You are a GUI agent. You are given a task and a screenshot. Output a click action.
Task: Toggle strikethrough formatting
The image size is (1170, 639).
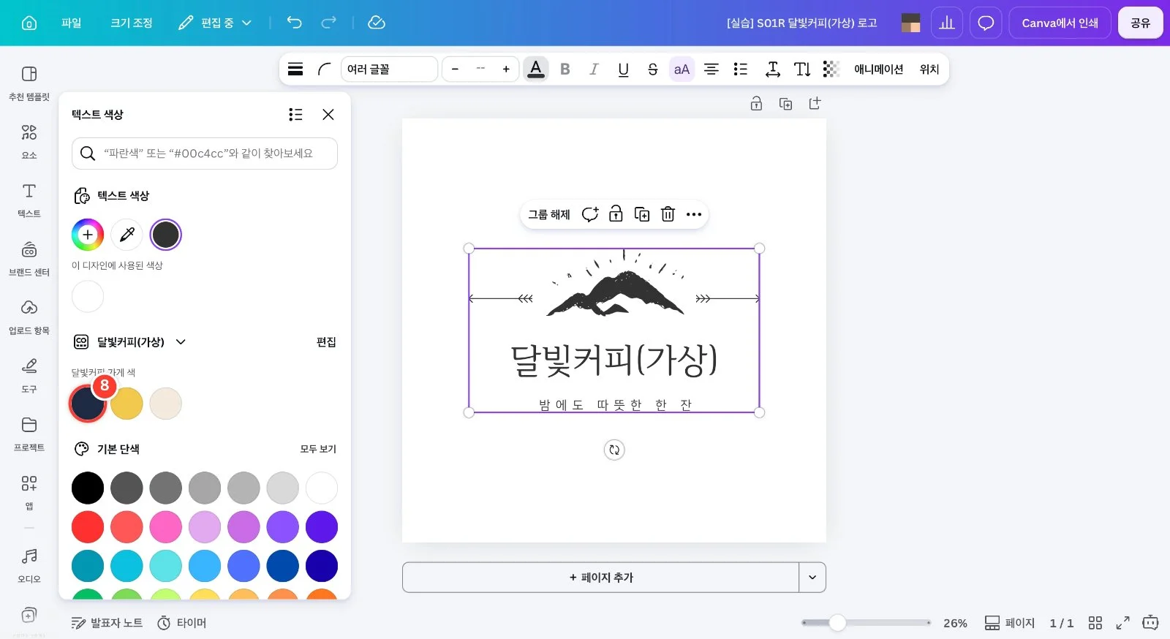[x=653, y=69]
